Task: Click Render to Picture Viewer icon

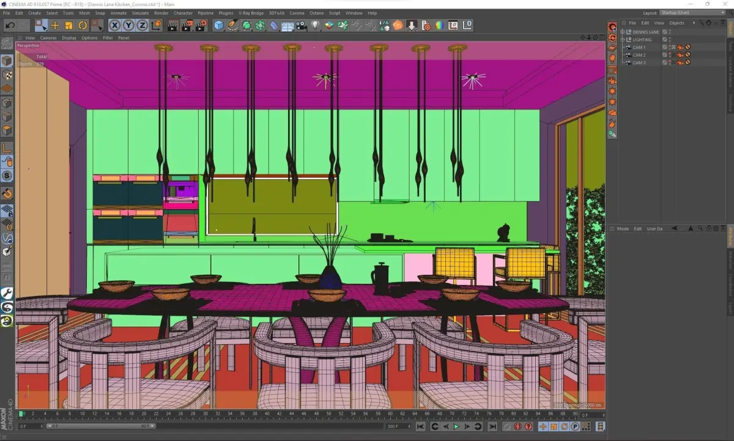Action: tap(187, 25)
